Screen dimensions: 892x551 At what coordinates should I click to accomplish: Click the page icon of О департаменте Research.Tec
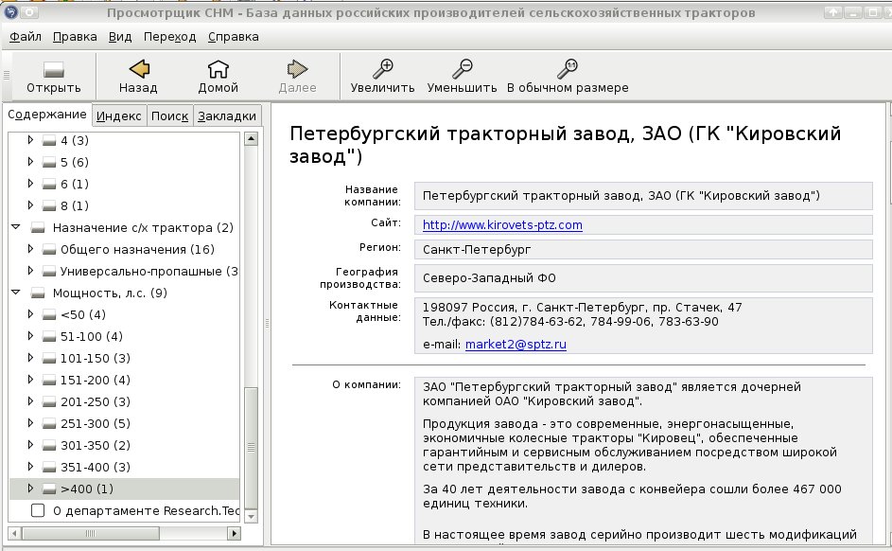point(38,510)
